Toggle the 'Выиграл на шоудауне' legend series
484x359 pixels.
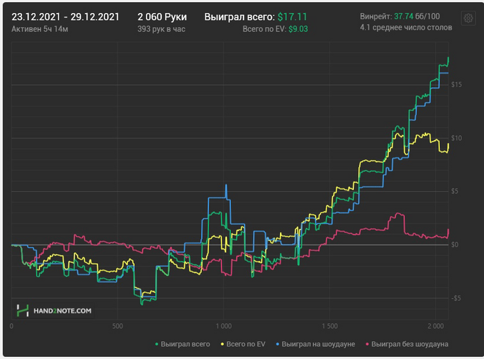tap(315, 344)
